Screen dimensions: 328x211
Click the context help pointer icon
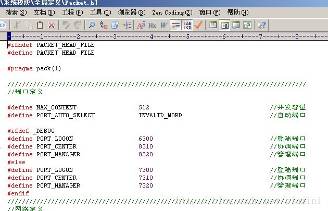pos(261,25)
